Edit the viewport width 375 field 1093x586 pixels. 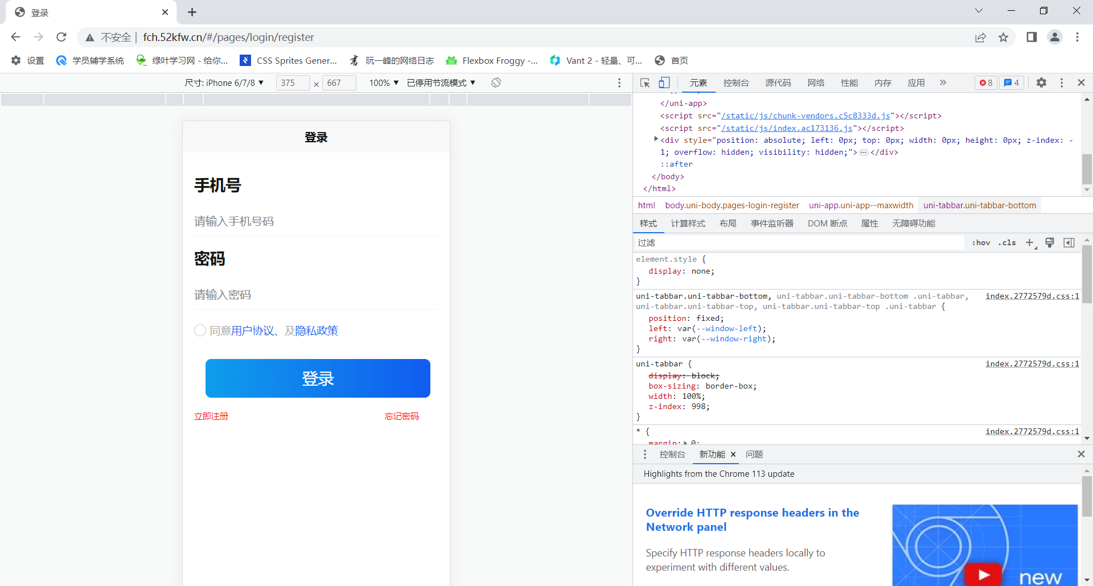click(x=293, y=83)
